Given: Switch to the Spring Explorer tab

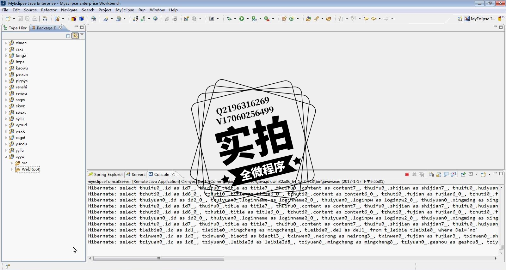Looking at the screenshot, I should coord(106,174).
